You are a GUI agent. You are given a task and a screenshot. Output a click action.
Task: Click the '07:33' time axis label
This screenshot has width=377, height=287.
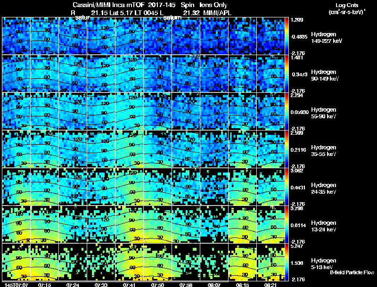[101, 285]
